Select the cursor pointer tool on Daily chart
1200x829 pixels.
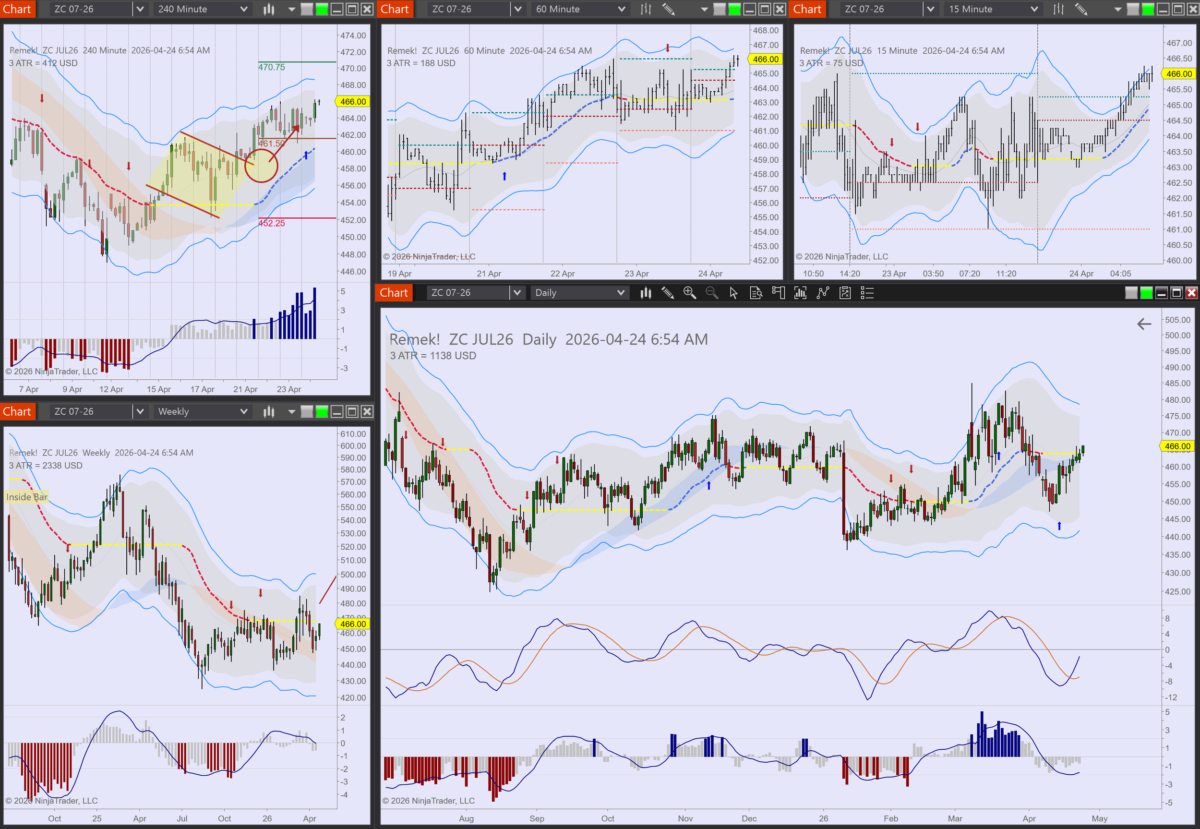click(x=733, y=293)
